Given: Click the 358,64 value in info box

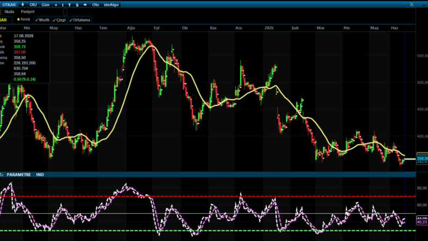Looking at the screenshot, I should pyautogui.click(x=20, y=74).
